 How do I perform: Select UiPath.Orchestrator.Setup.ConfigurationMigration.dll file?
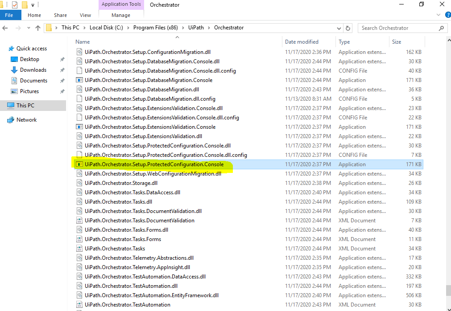[249, 52]
